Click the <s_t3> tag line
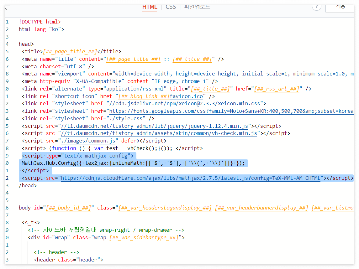 (31, 223)
